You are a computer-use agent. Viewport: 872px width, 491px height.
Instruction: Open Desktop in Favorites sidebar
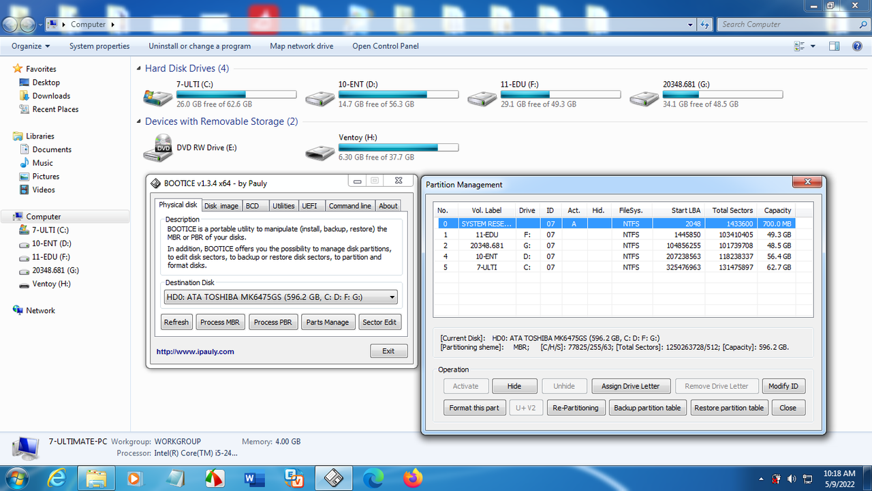pos(46,83)
